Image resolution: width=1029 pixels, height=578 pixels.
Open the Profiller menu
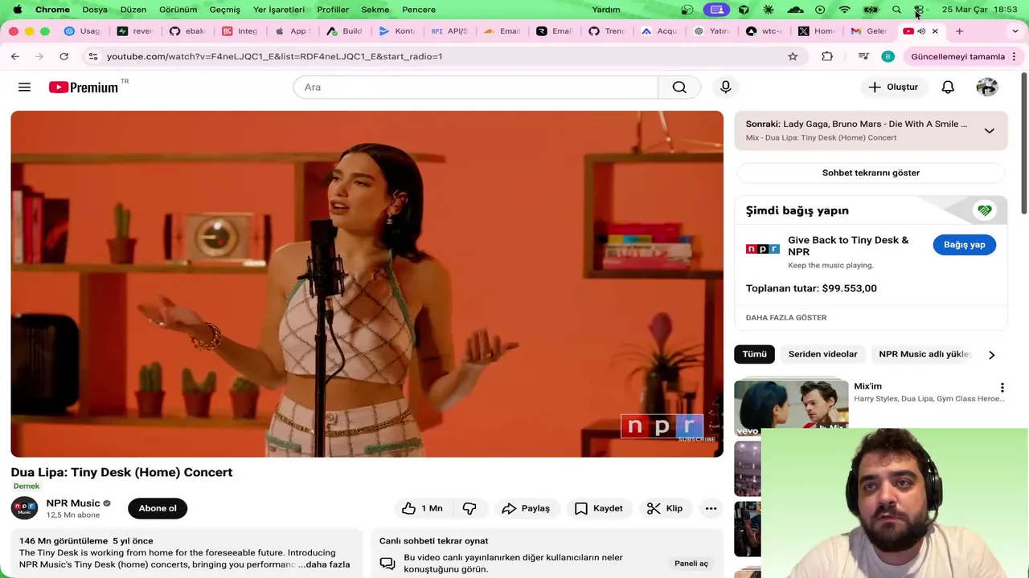click(x=333, y=10)
